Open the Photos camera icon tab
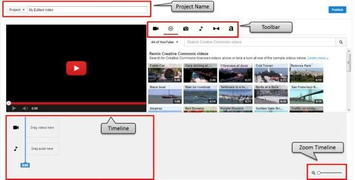The height and width of the screenshot is (180, 355). click(186, 28)
